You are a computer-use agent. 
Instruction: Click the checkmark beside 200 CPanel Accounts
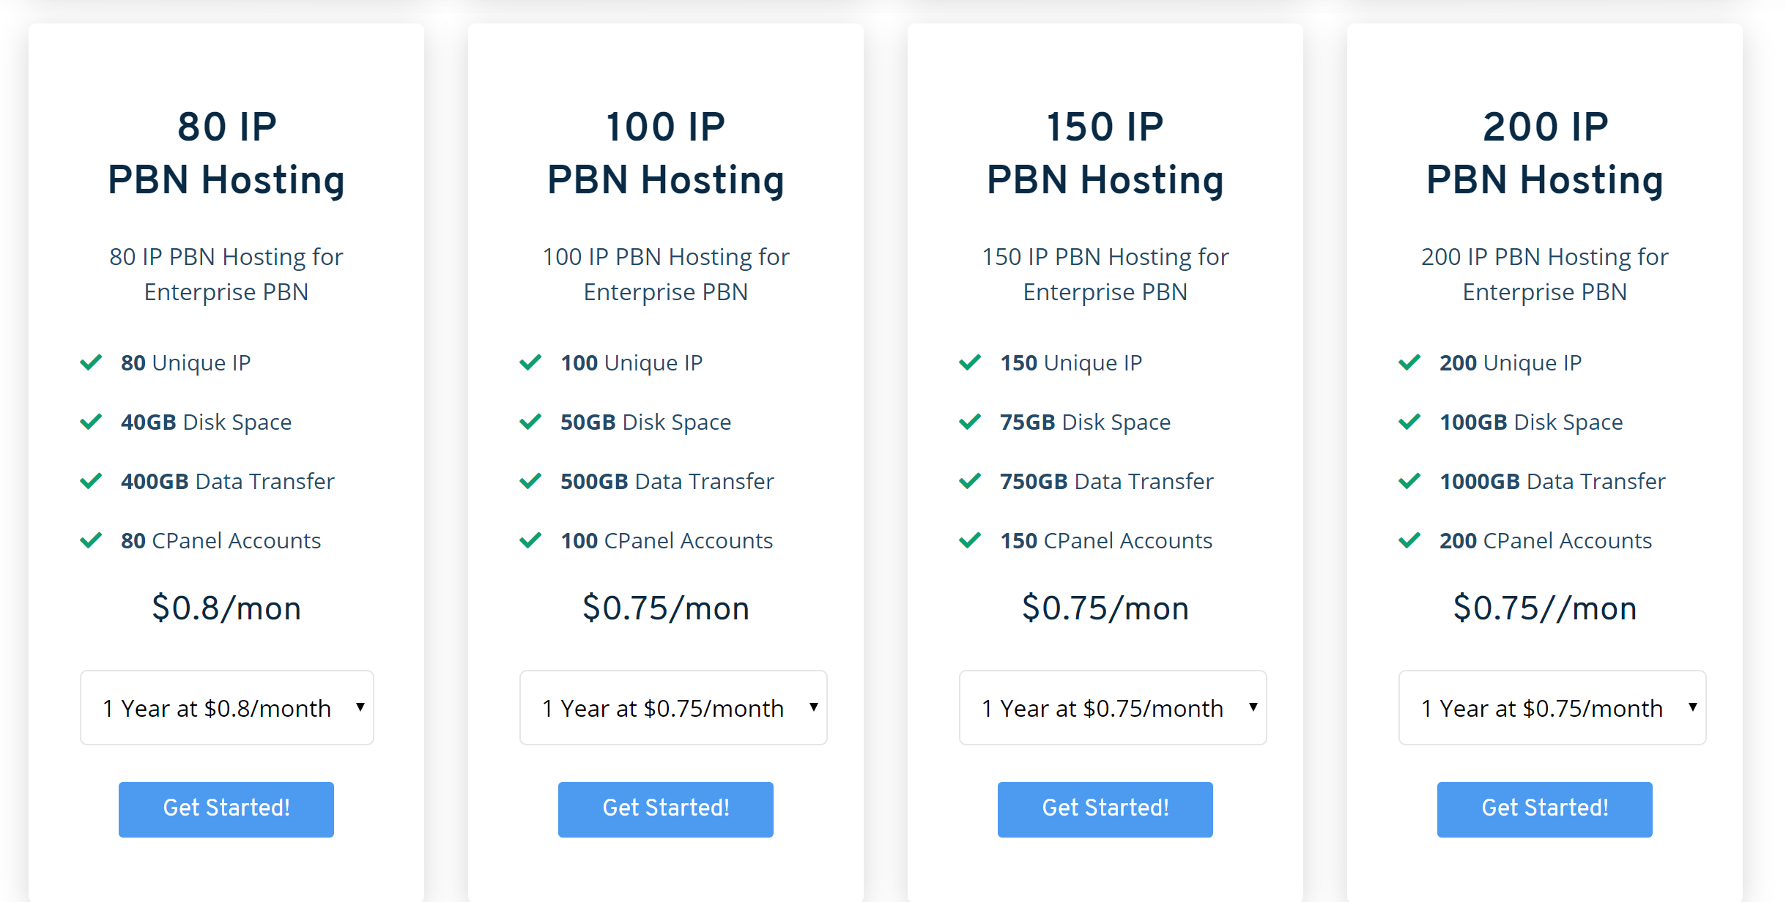tap(1409, 540)
